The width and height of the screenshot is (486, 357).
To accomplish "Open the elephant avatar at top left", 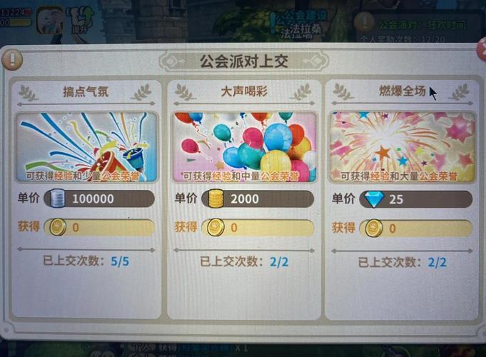I will 49,21.
